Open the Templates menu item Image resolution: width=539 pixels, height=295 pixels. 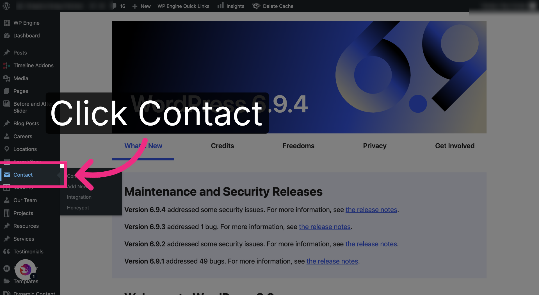[x=26, y=281]
